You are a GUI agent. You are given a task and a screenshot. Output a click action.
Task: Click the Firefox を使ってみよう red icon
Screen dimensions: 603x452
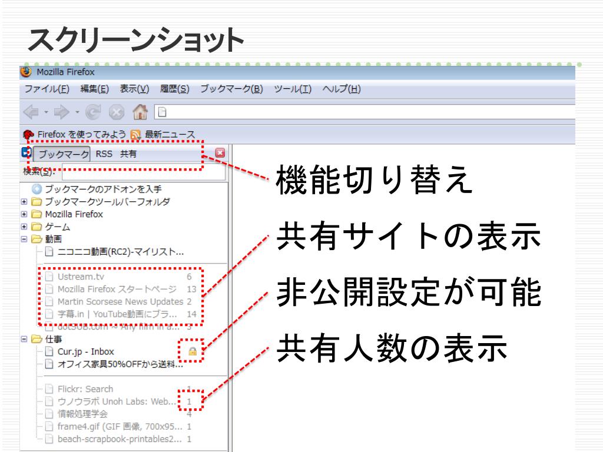pyautogui.click(x=28, y=135)
